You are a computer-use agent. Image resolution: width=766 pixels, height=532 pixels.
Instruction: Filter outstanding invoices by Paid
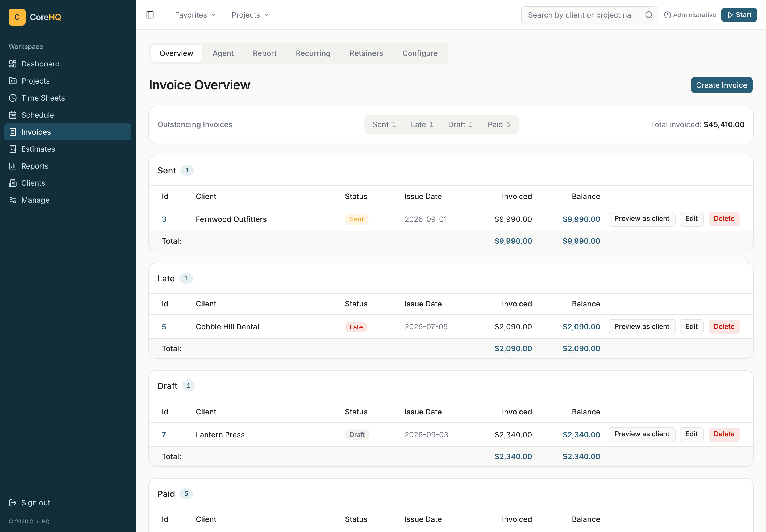pyautogui.click(x=499, y=125)
